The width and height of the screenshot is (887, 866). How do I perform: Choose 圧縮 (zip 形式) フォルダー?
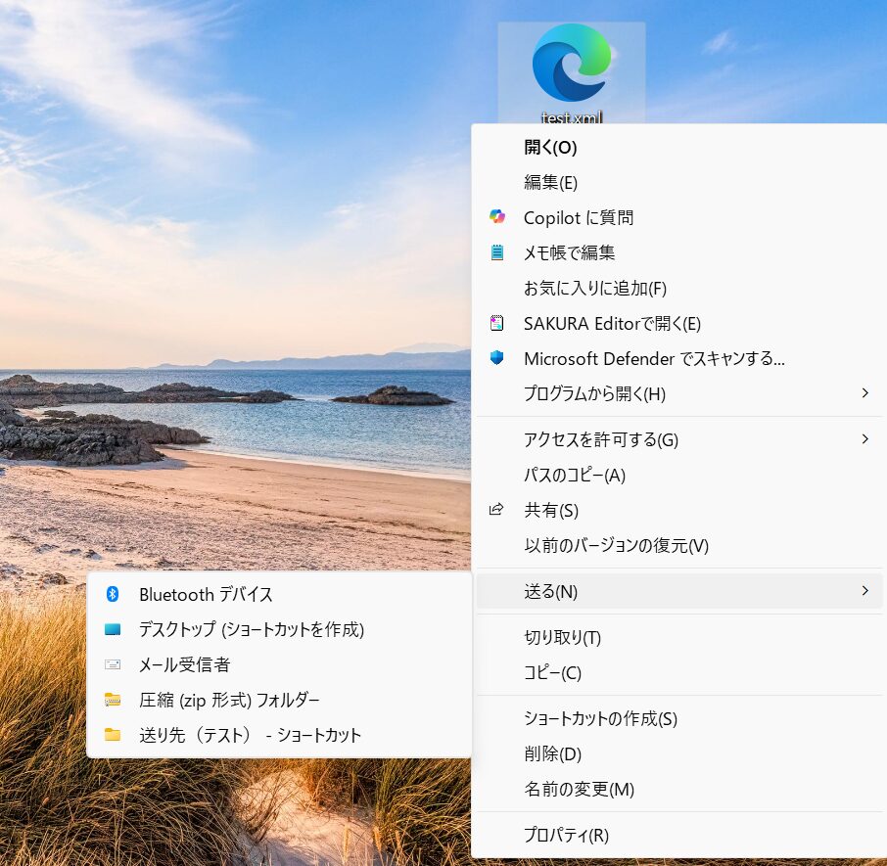point(279,700)
